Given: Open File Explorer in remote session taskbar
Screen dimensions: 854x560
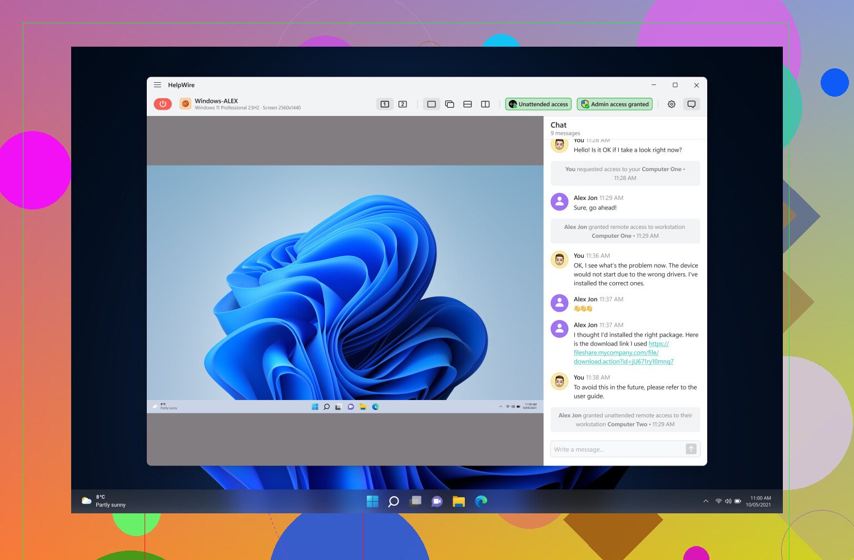Looking at the screenshot, I should pyautogui.click(x=363, y=407).
